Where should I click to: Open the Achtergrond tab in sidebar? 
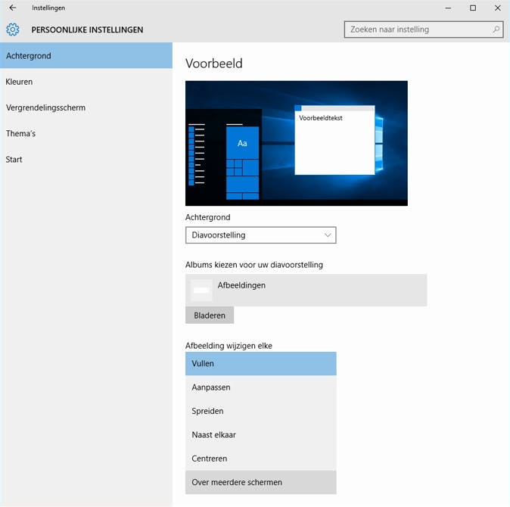(x=86, y=55)
